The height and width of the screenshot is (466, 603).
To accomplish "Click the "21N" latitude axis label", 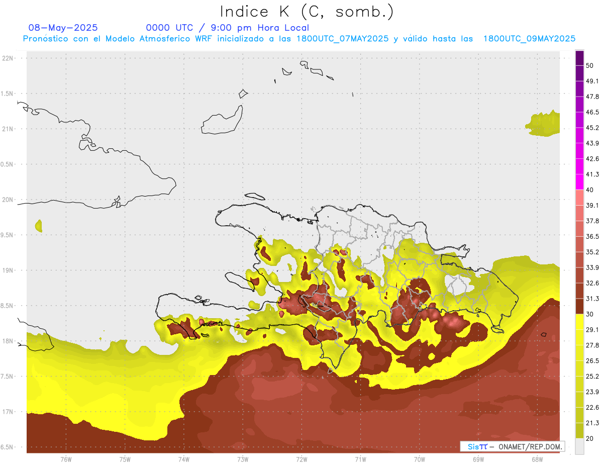I will [9, 129].
